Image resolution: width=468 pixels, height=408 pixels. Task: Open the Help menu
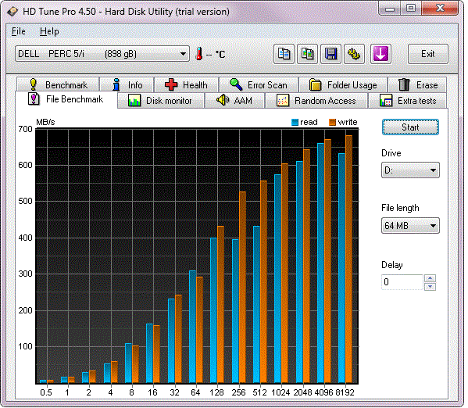pyautogui.click(x=49, y=31)
